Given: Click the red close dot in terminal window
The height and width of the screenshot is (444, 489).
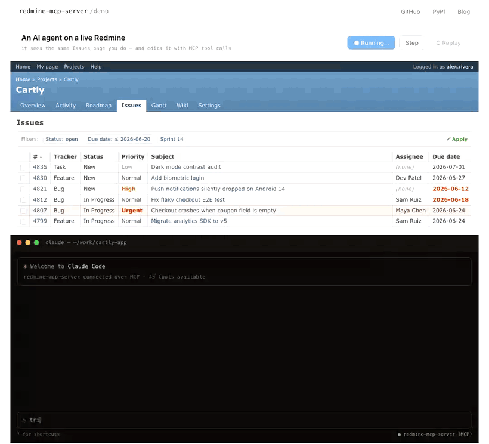Looking at the screenshot, I should 19,243.
